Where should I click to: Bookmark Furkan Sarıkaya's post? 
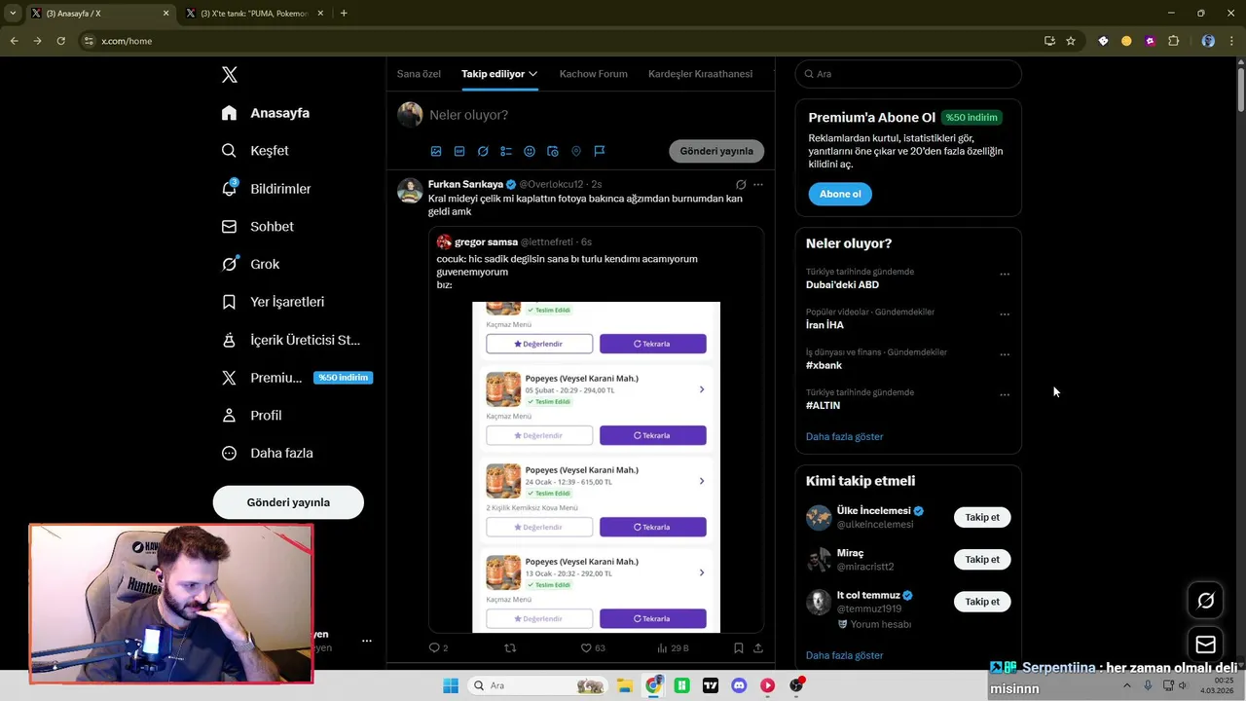pos(739,647)
